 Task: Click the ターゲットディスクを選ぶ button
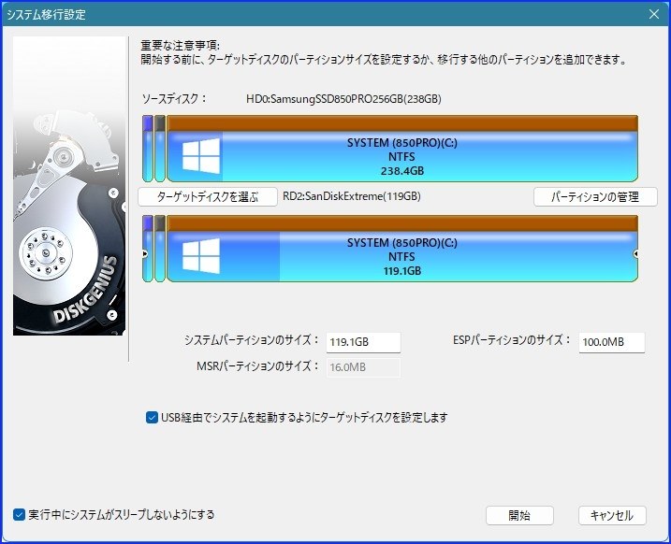coord(208,197)
